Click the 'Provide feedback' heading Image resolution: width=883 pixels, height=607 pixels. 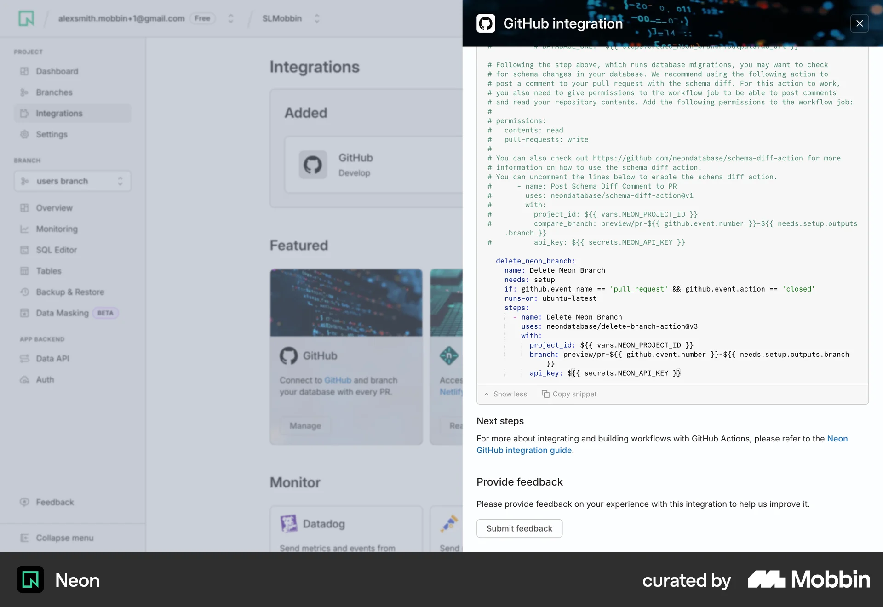point(520,482)
